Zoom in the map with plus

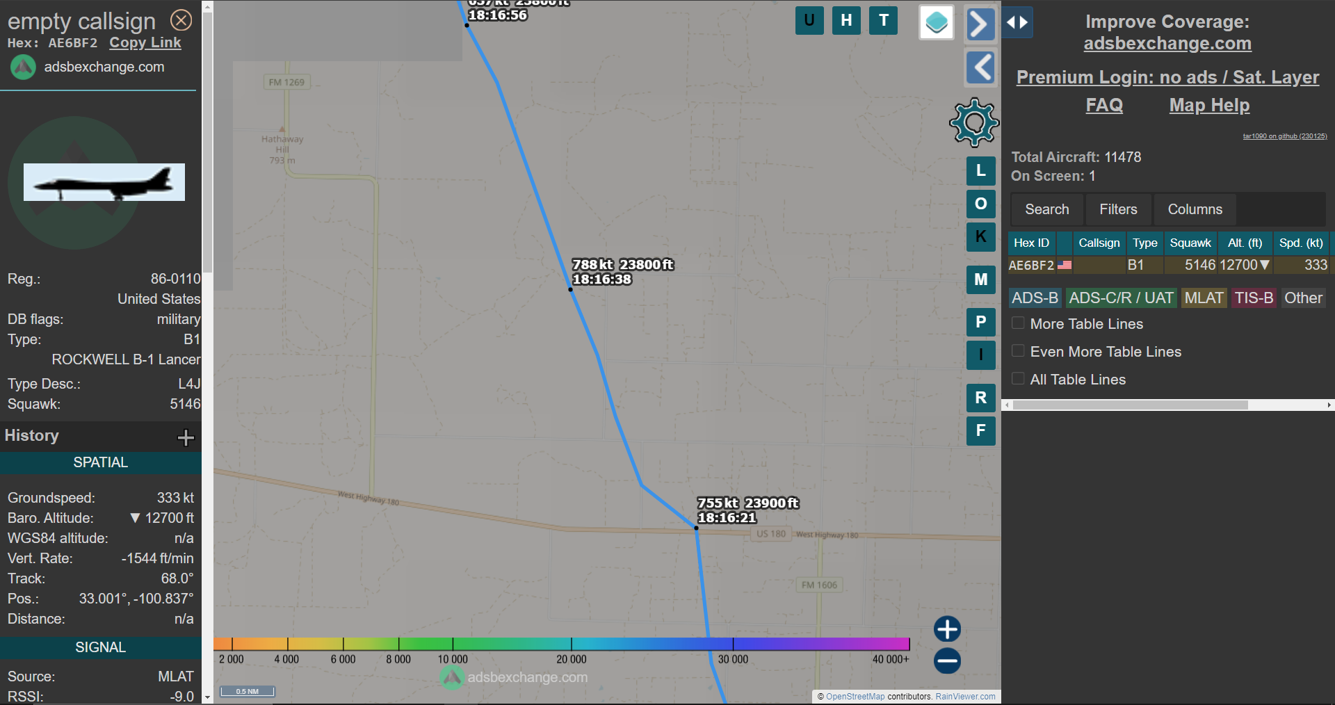947,629
